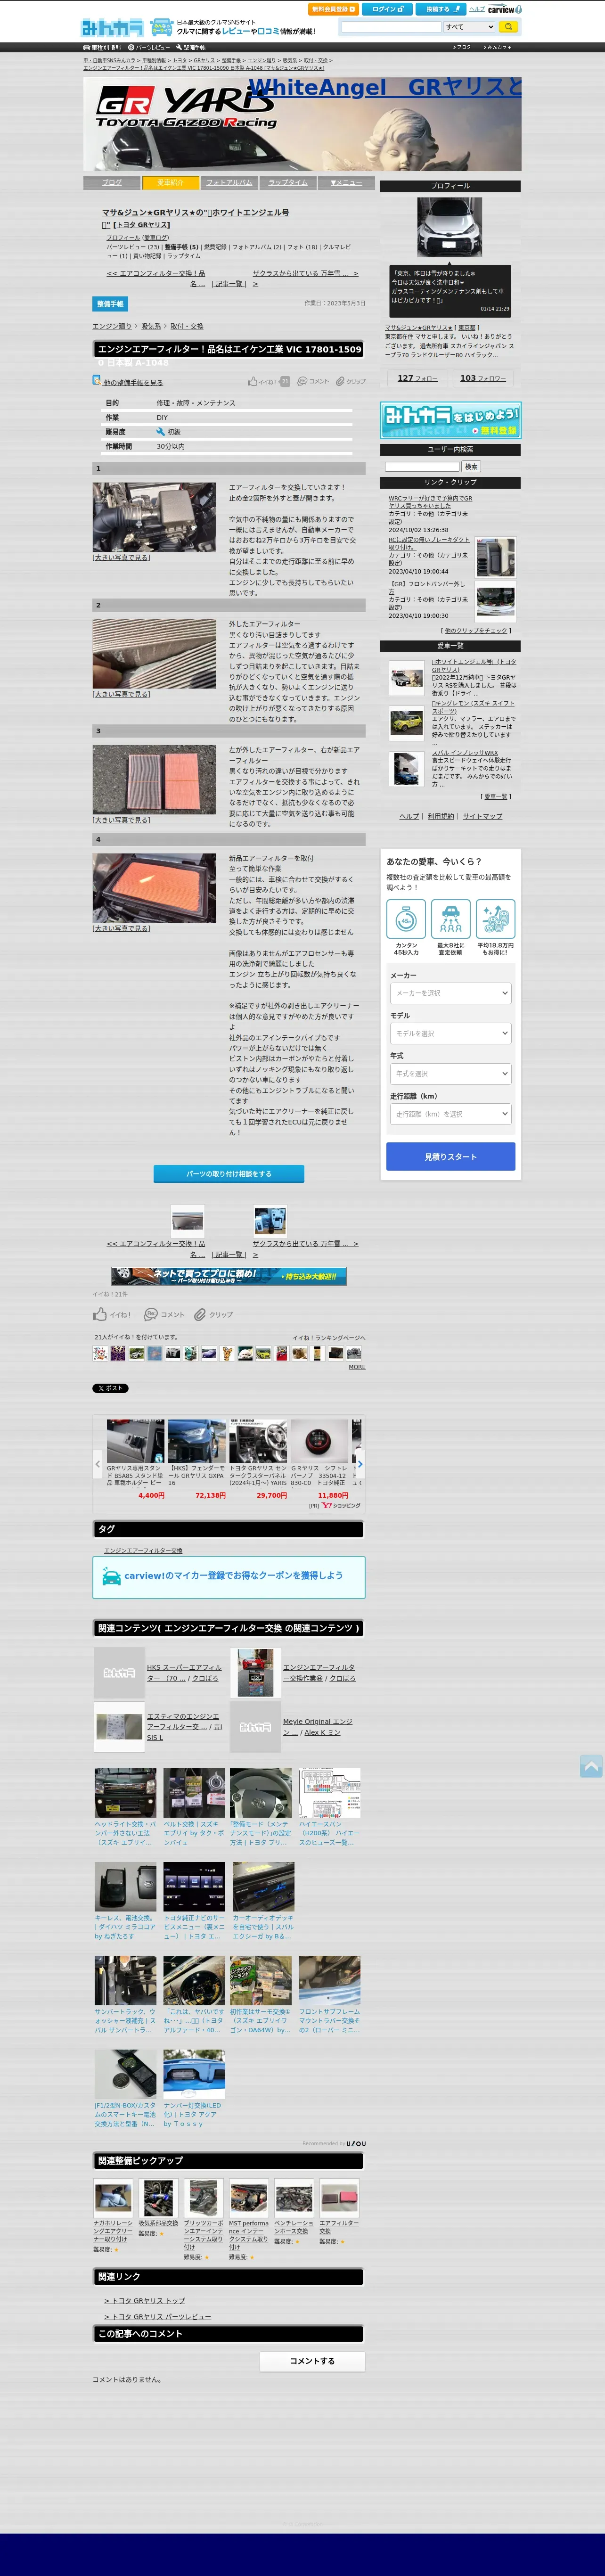605x2576 pixels.
Task: Click step 3 filter comparison photo
Action: click(154, 780)
